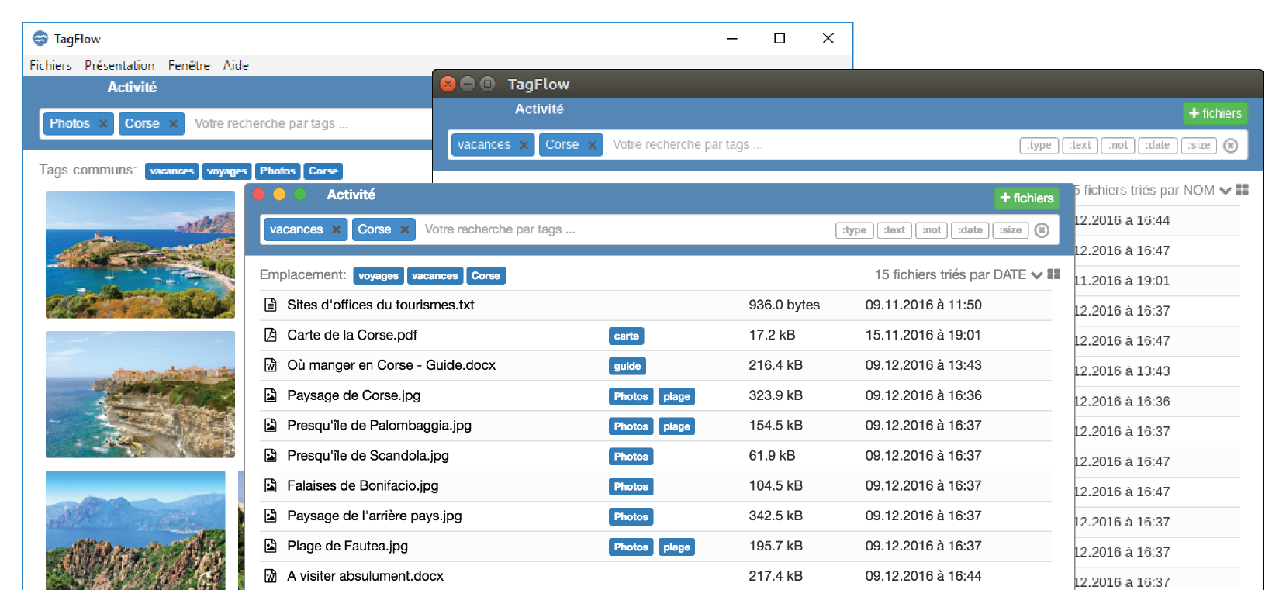Open the Présentation menu
This screenshot has height=590, width=1286.
tap(119, 66)
